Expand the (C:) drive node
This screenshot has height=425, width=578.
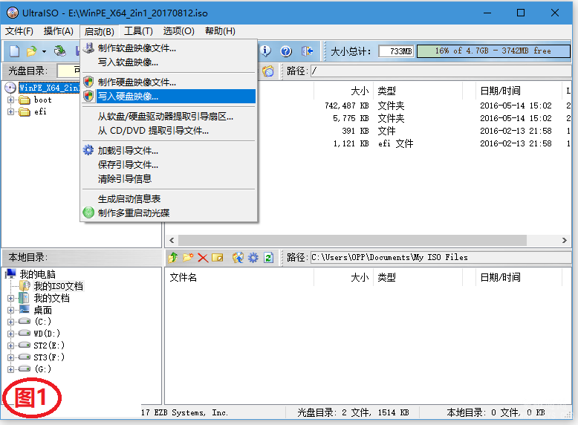coord(10,322)
